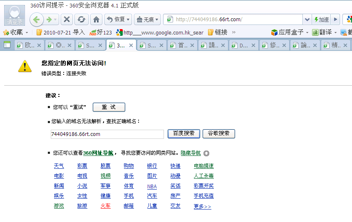Open the 恢复 dropdown arrow
The image size is (352, 222).
coord(128,20)
